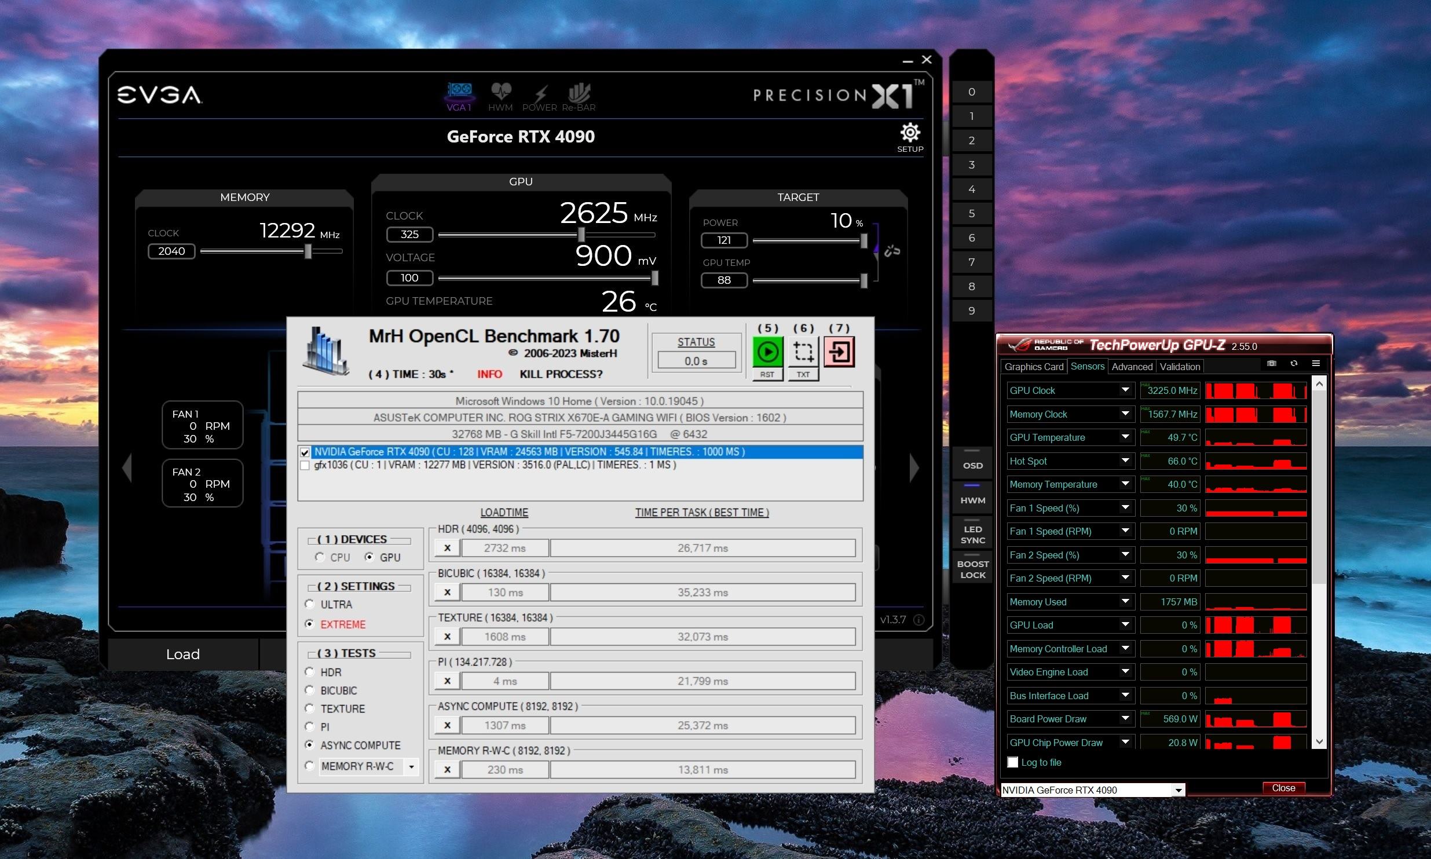
Task: Expand the GPU Clock sensor dropdown
Action: tap(1125, 390)
